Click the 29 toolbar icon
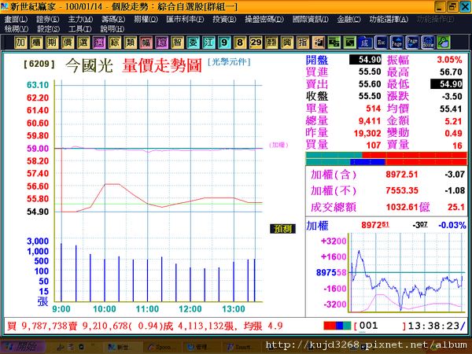 tap(256, 42)
